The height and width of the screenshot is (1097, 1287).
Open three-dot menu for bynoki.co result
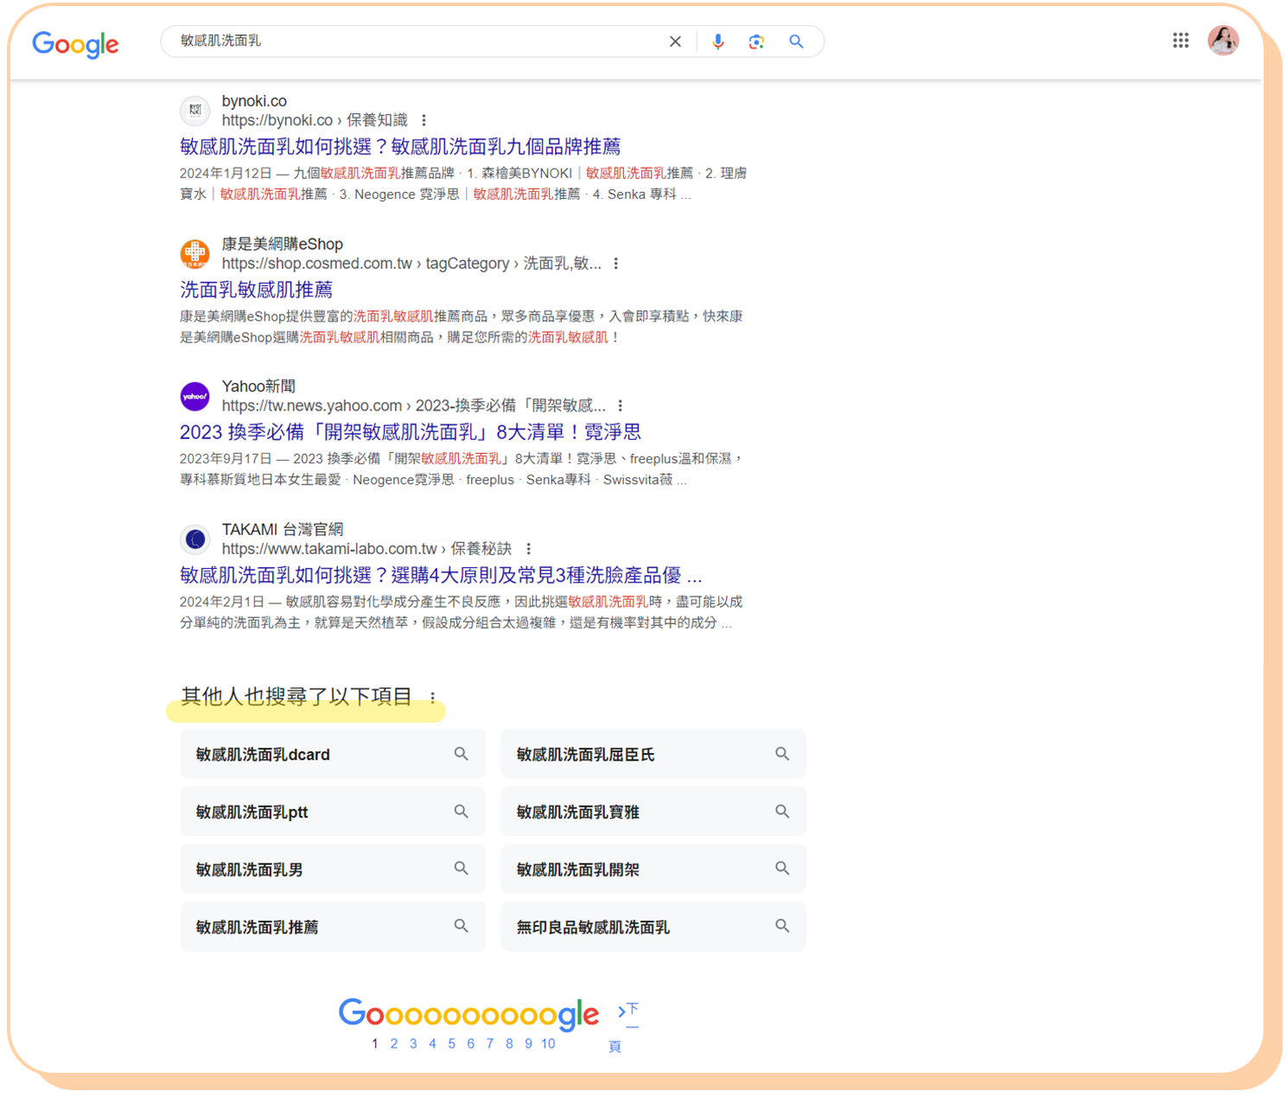tap(424, 120)
